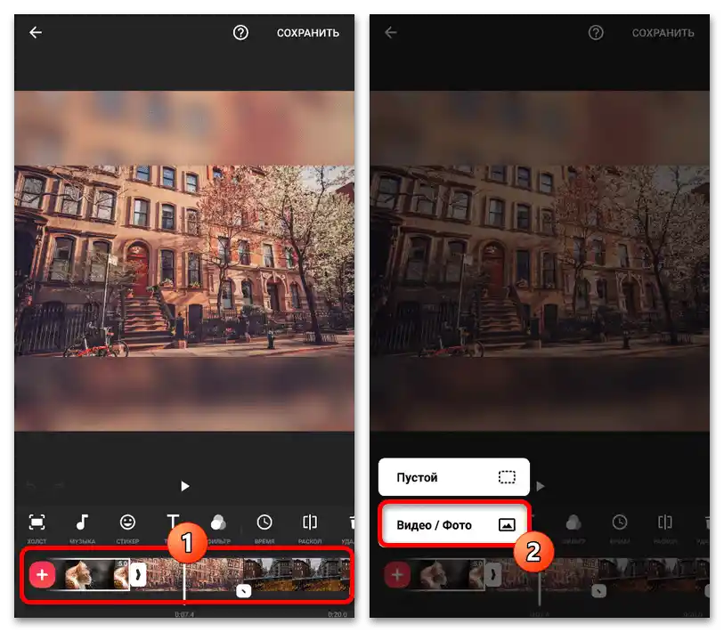Select the T text tool icon
724x632 pixels.
click(173, 522)
